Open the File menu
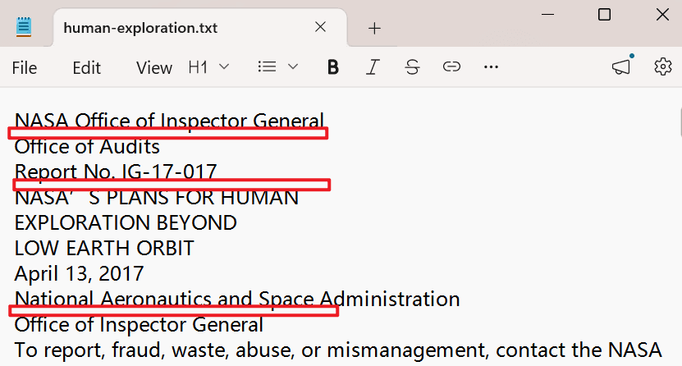Image resolution: width=682 pixels, height=366 pixels. click(25, 68)
